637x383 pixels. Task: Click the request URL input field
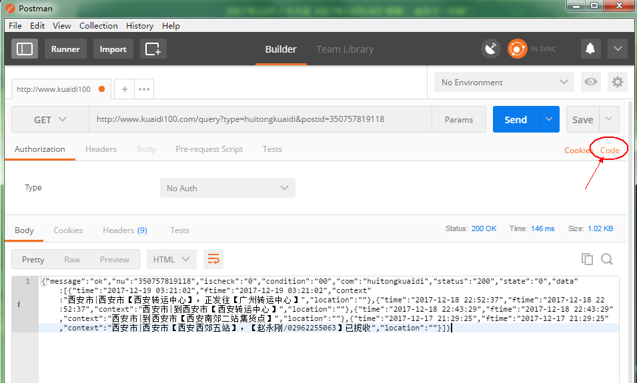[x=260, y=119]
